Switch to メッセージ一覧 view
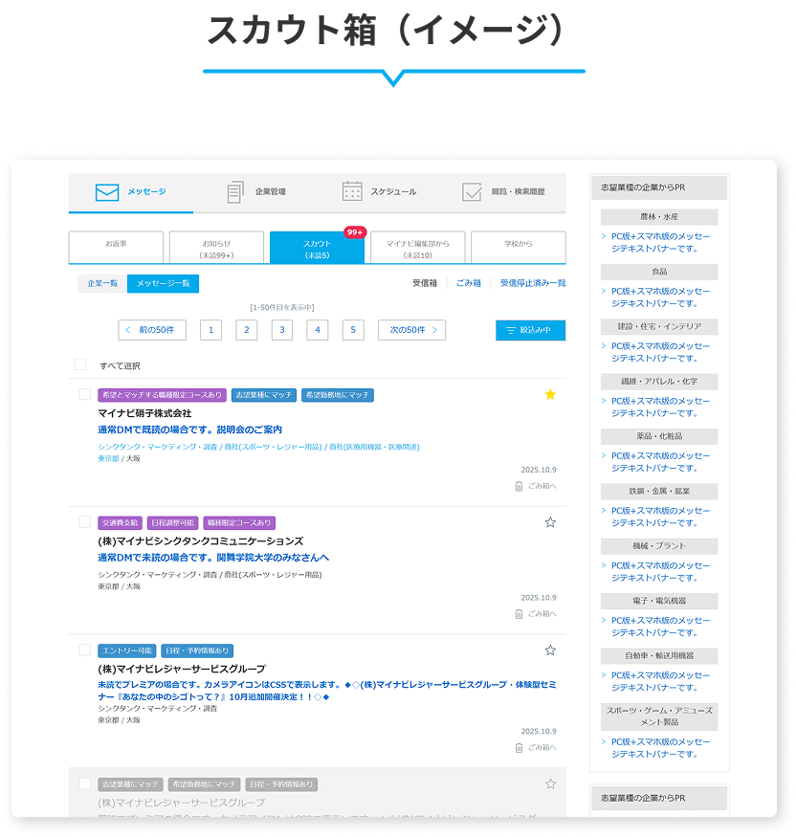Image resolution: width=796 pixels, height=837 pixels. coord(163,283)
